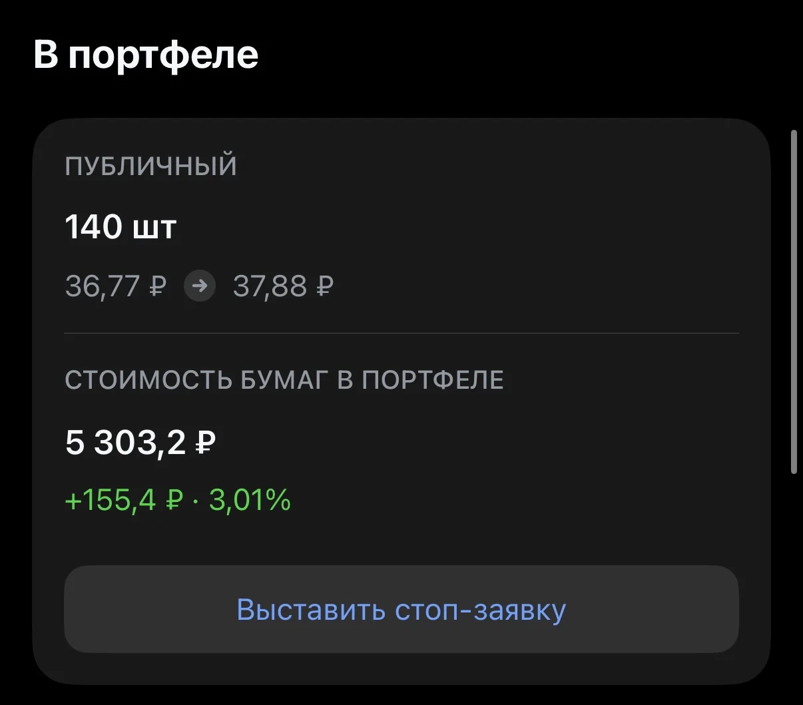The image size is (803, 705).
Task: Click the green ruble sign after +155,4
Action: click(x=173, y=500)
